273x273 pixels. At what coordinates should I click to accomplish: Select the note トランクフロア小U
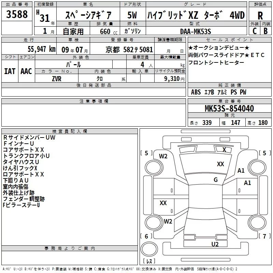pos(26,156)
